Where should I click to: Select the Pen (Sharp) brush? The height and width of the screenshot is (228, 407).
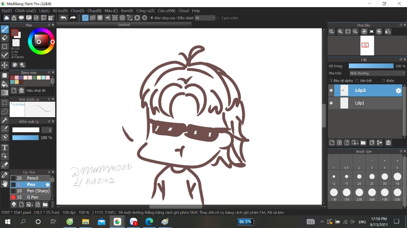[x=30, y=191]
